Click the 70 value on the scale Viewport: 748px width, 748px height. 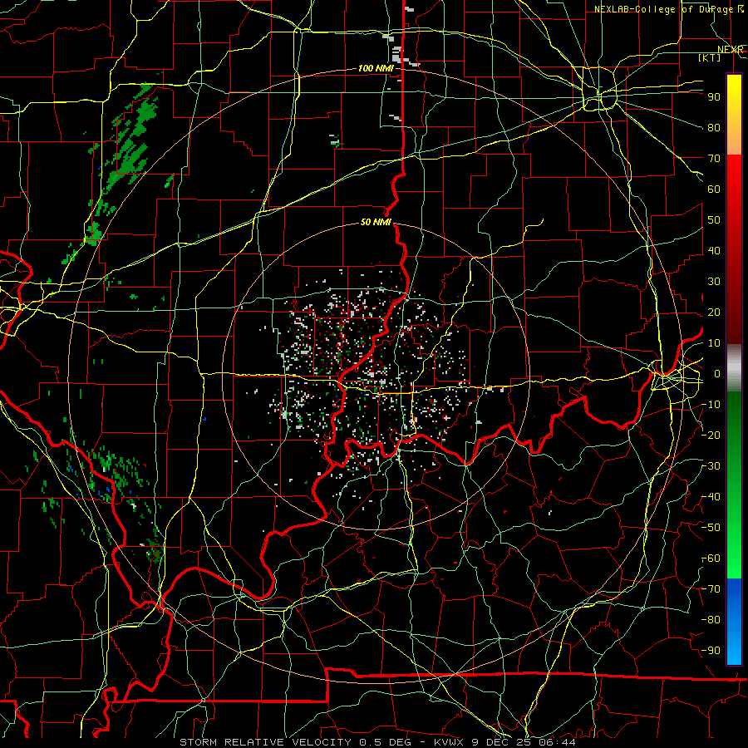click(x=714, y=159)
